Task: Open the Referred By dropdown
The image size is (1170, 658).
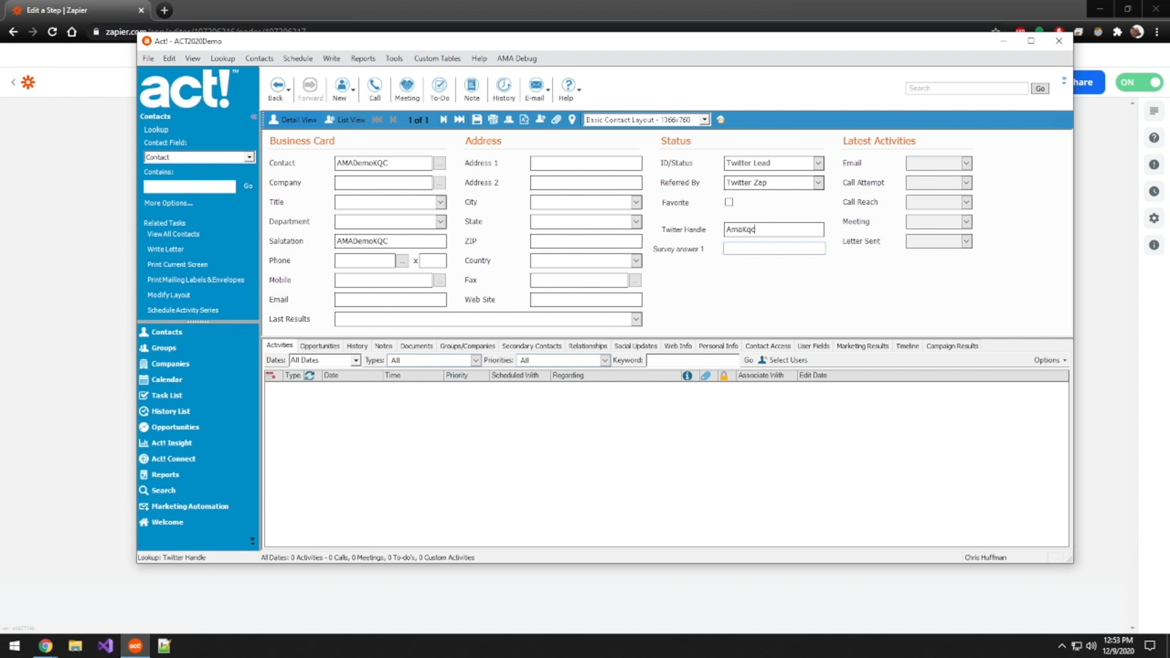Action: point(818,182)
